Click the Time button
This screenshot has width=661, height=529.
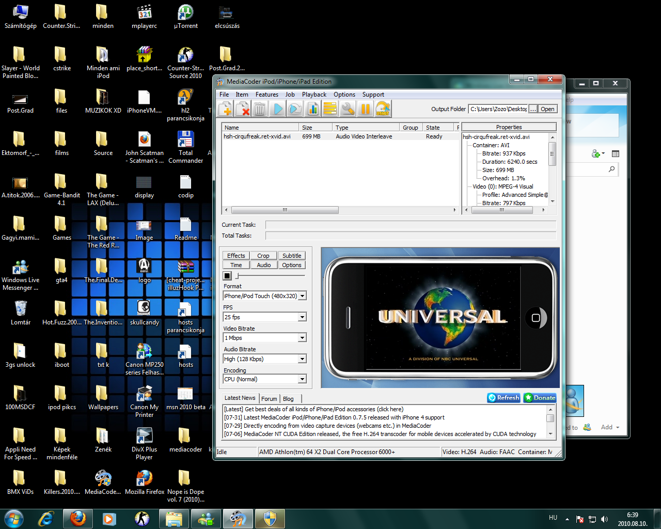point(236,265)
